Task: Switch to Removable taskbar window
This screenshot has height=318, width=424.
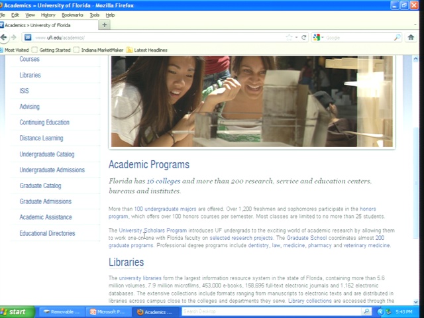Action: click(62, 312)
